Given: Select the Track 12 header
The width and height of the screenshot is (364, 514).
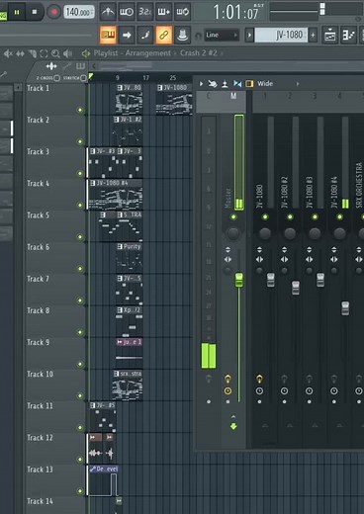Looking at the screenshot, I should coord(54,448).
